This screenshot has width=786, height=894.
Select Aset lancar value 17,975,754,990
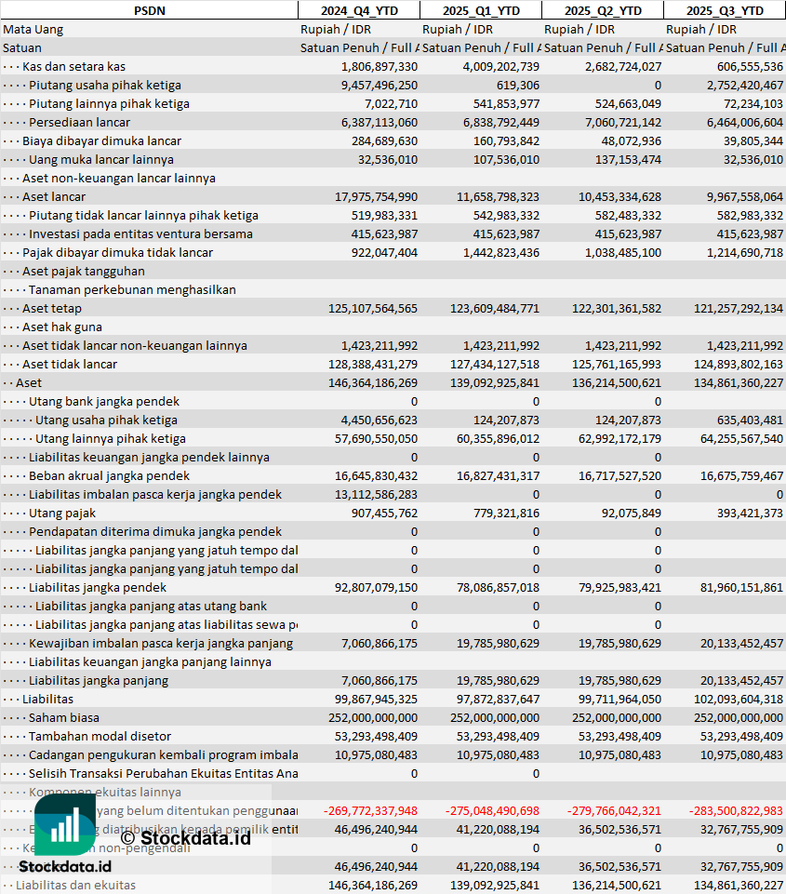(x=376, y=196)
